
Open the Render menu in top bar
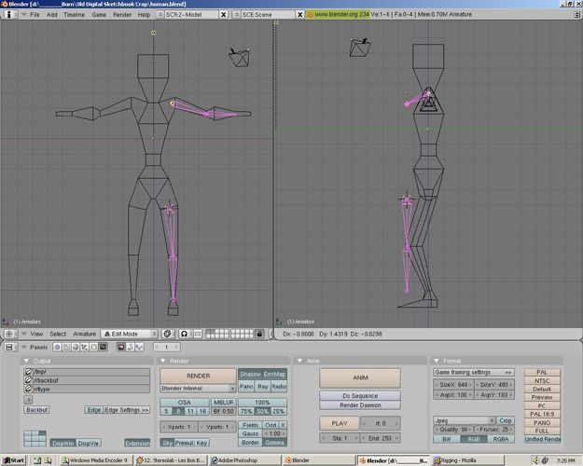[x=122, y=15]
